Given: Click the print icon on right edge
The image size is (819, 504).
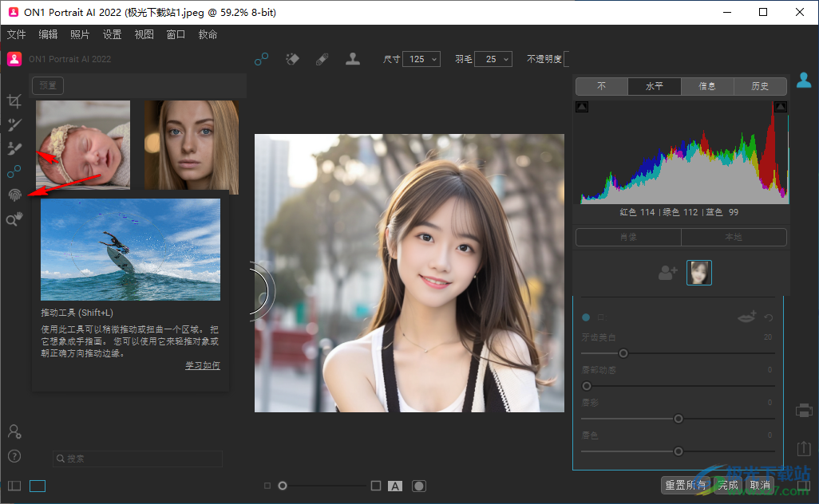Looking at the screenshot, I should tap(804, 411).
